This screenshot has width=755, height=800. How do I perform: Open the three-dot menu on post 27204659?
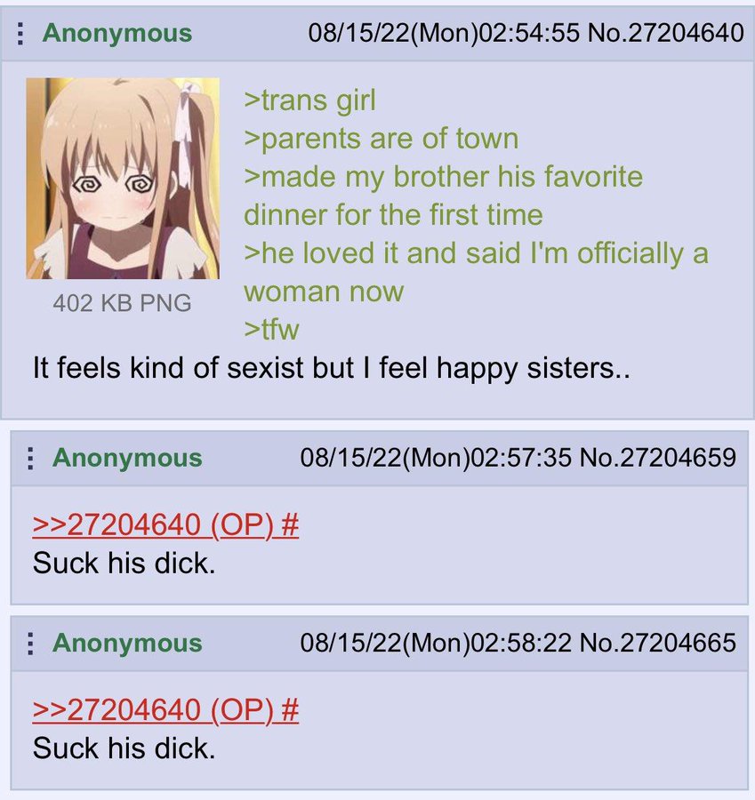(x=30, y=458)
